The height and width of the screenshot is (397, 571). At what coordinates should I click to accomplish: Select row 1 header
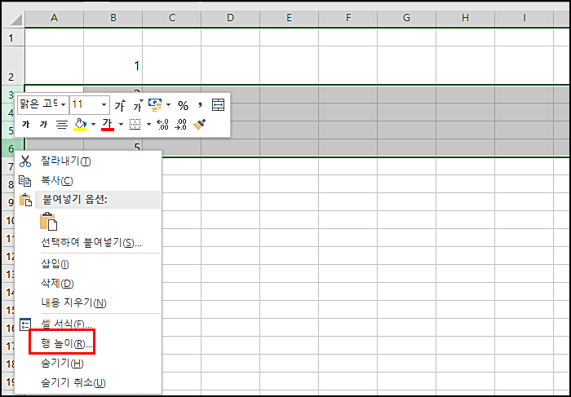13,37
